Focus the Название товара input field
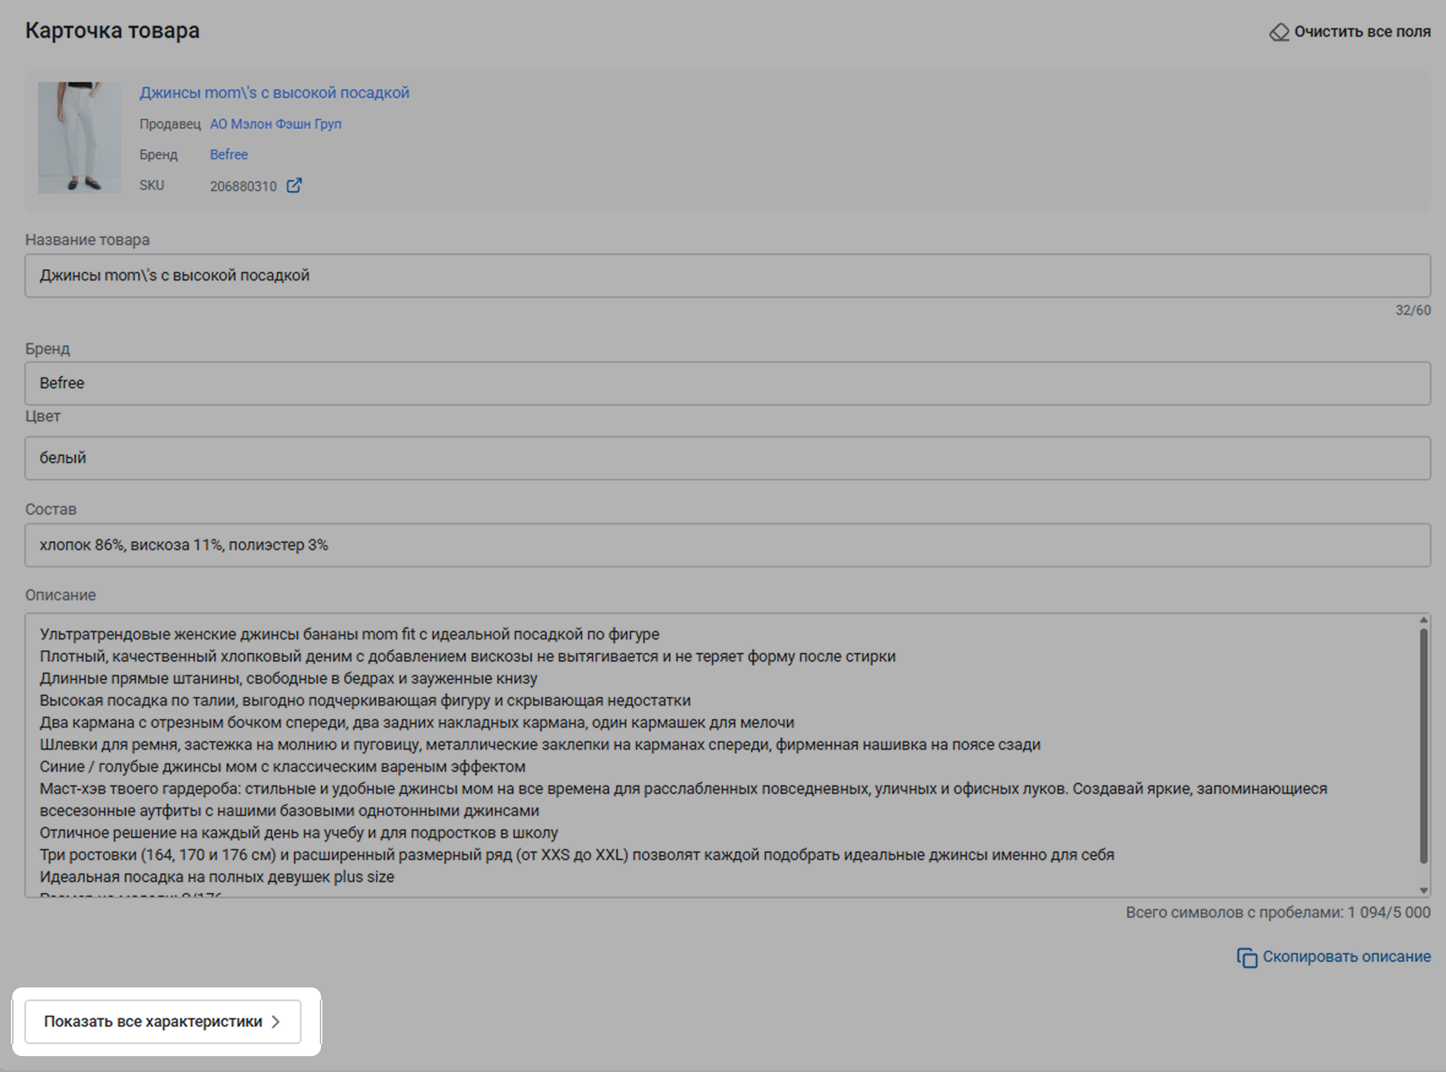Viewport: 1446px width, 1072px height. (727, 276)
